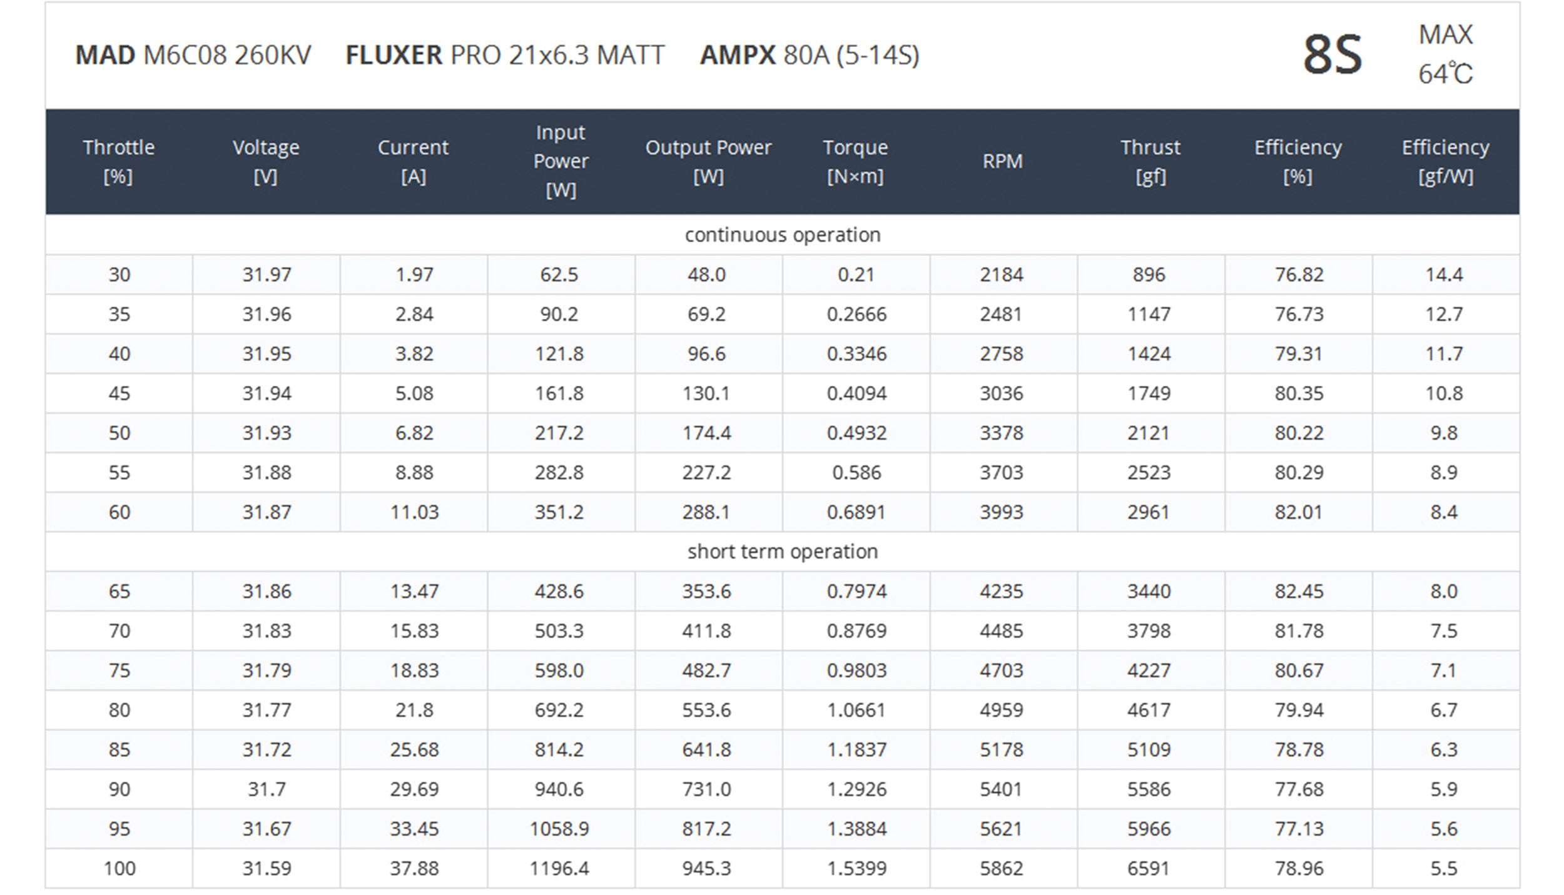Image resolution: width=1564 pixels, height=895 pixels.
Task: Select the 82.45 efficiency cell
Action: click(1299, 591)
